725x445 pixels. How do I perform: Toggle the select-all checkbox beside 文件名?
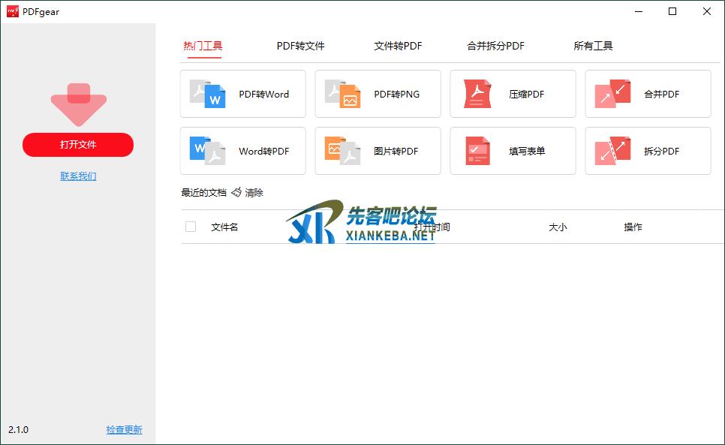191,227
